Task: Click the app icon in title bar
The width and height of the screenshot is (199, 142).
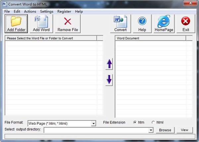Action: (5, 4)
